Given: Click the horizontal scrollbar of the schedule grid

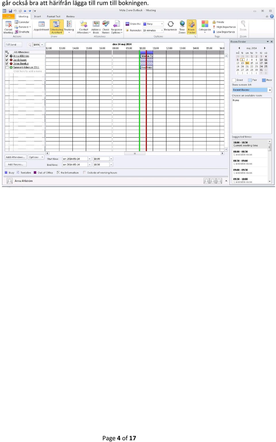Looking at the screenshot, I should pos(135,153).
